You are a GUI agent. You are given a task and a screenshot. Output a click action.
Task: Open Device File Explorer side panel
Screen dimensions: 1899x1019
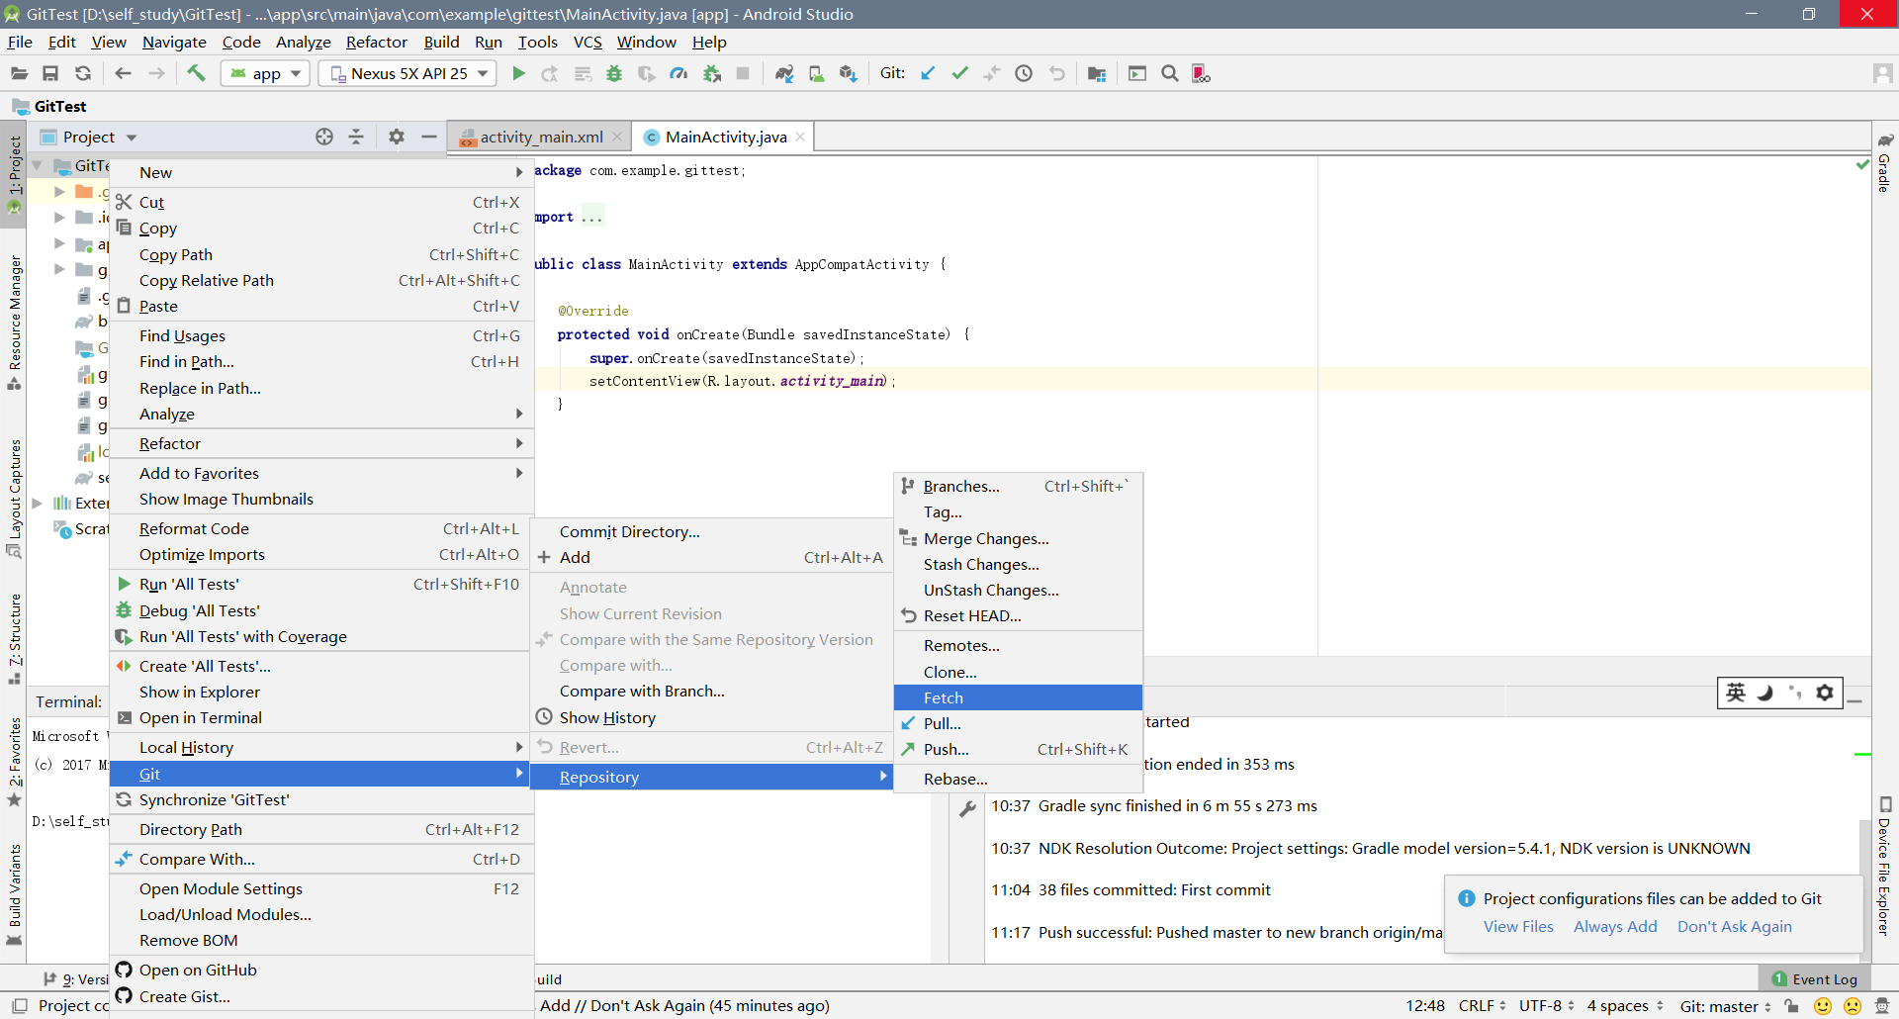[1884, 867]
